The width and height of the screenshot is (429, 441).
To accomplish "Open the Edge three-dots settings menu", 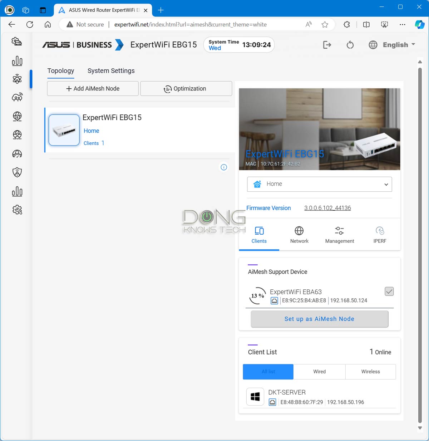I will point(403,24).
